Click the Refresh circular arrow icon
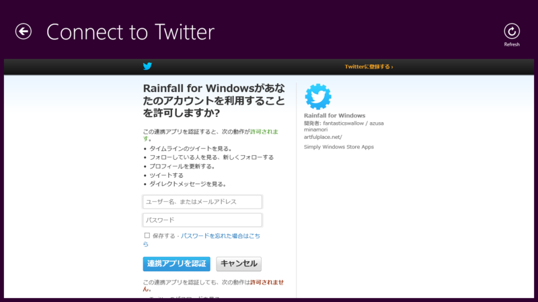This screenshot has width=538, height=302. point(512,31)
